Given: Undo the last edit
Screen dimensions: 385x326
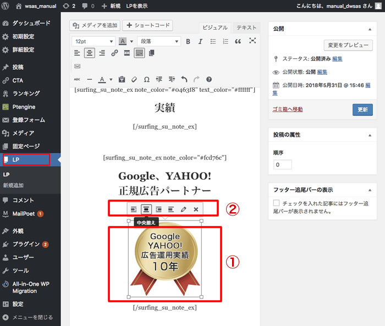Looking at the screenshot, I should pos(184,79).
